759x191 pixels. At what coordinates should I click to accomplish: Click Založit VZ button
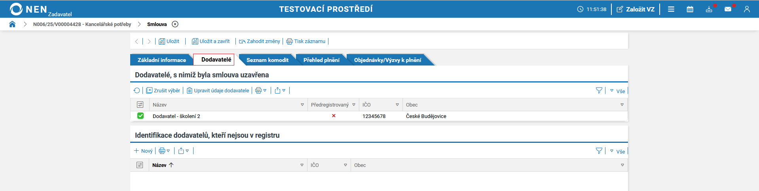tap(636, 9)
